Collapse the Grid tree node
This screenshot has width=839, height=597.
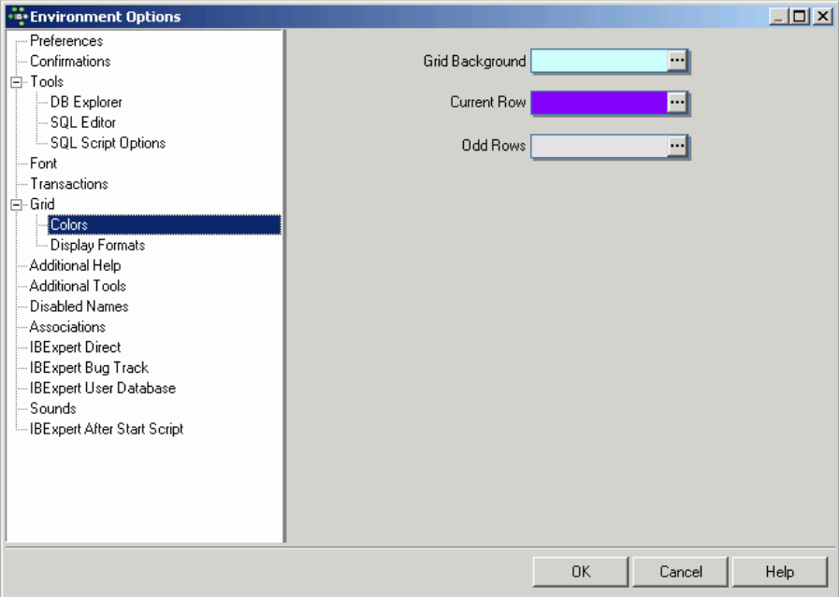17,205
